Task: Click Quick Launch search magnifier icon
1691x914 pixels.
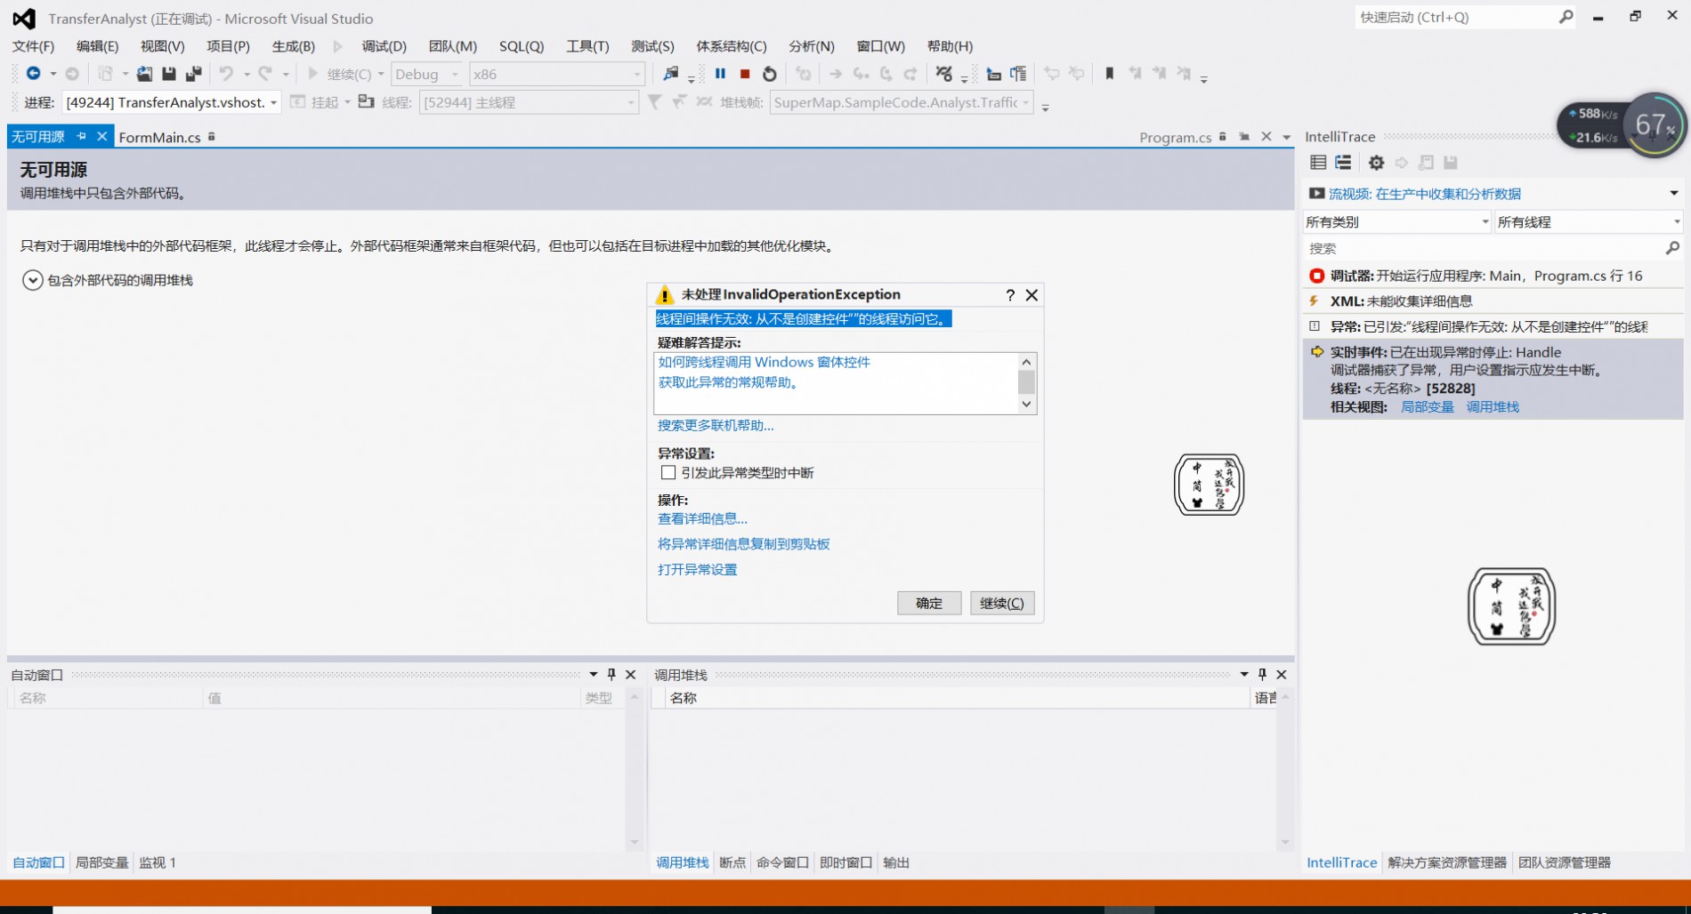Action: (x=1566, y=17)
